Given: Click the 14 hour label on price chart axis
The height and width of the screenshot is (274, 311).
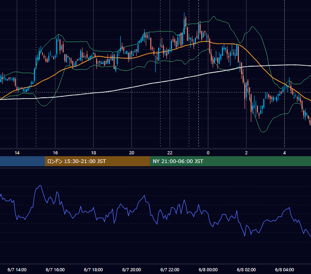Looking at the screenshot, I should (x=17, y=153).
